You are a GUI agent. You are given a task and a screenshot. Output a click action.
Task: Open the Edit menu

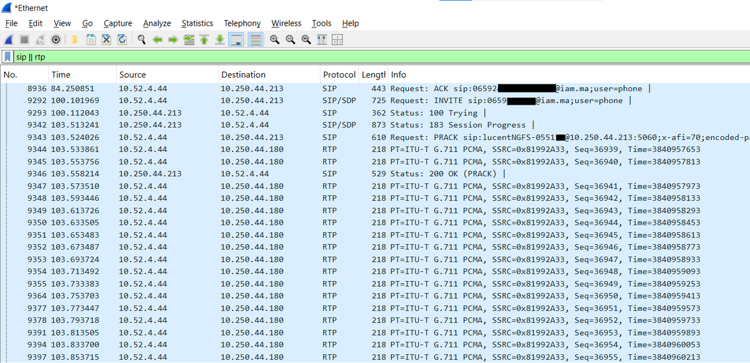coord(36,23)
